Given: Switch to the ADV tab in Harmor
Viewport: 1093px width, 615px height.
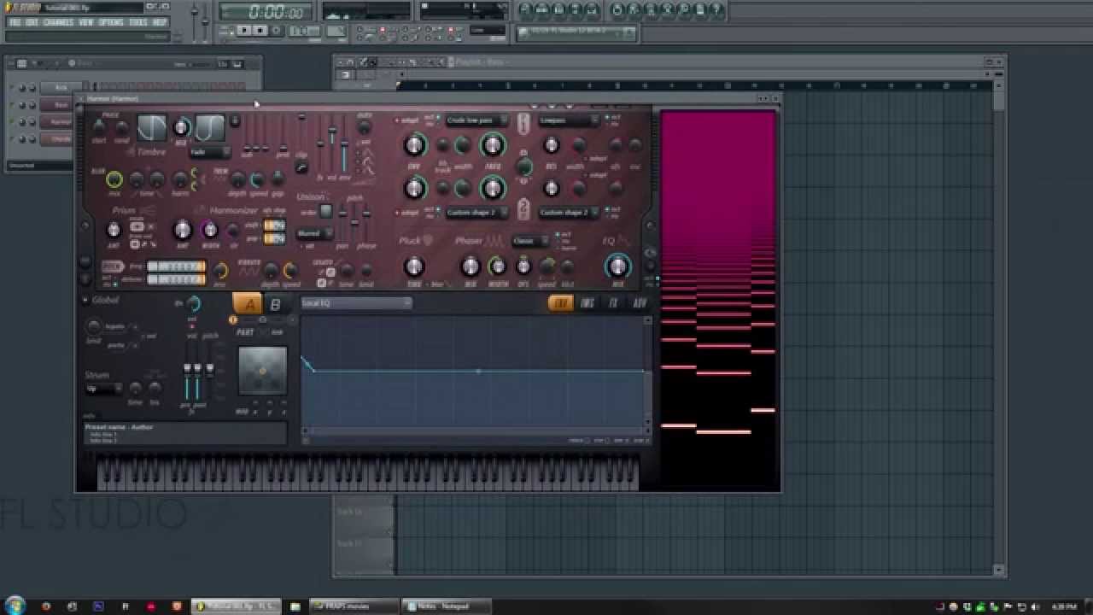Looking at the screenshot, I should point(639,302).
